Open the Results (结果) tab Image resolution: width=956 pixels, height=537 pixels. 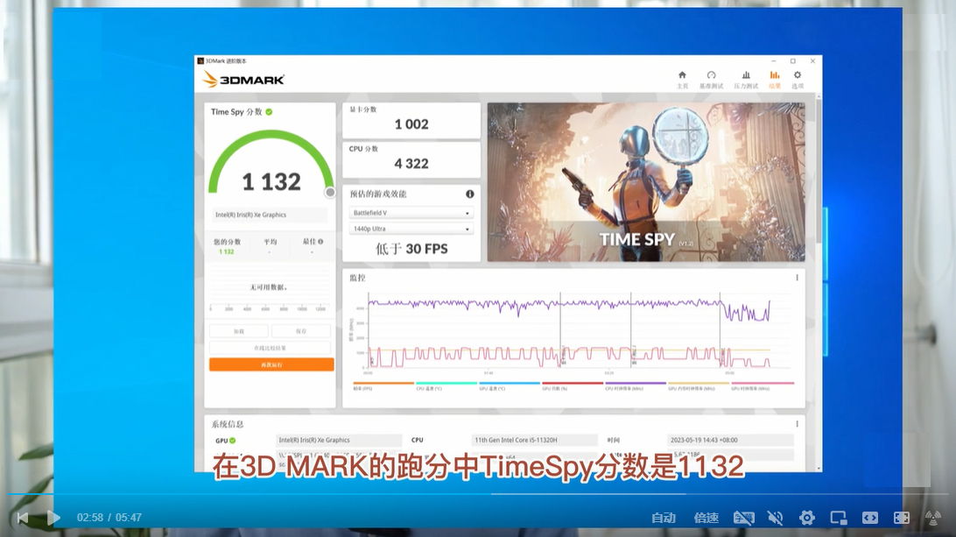click(x=774, y=80)
